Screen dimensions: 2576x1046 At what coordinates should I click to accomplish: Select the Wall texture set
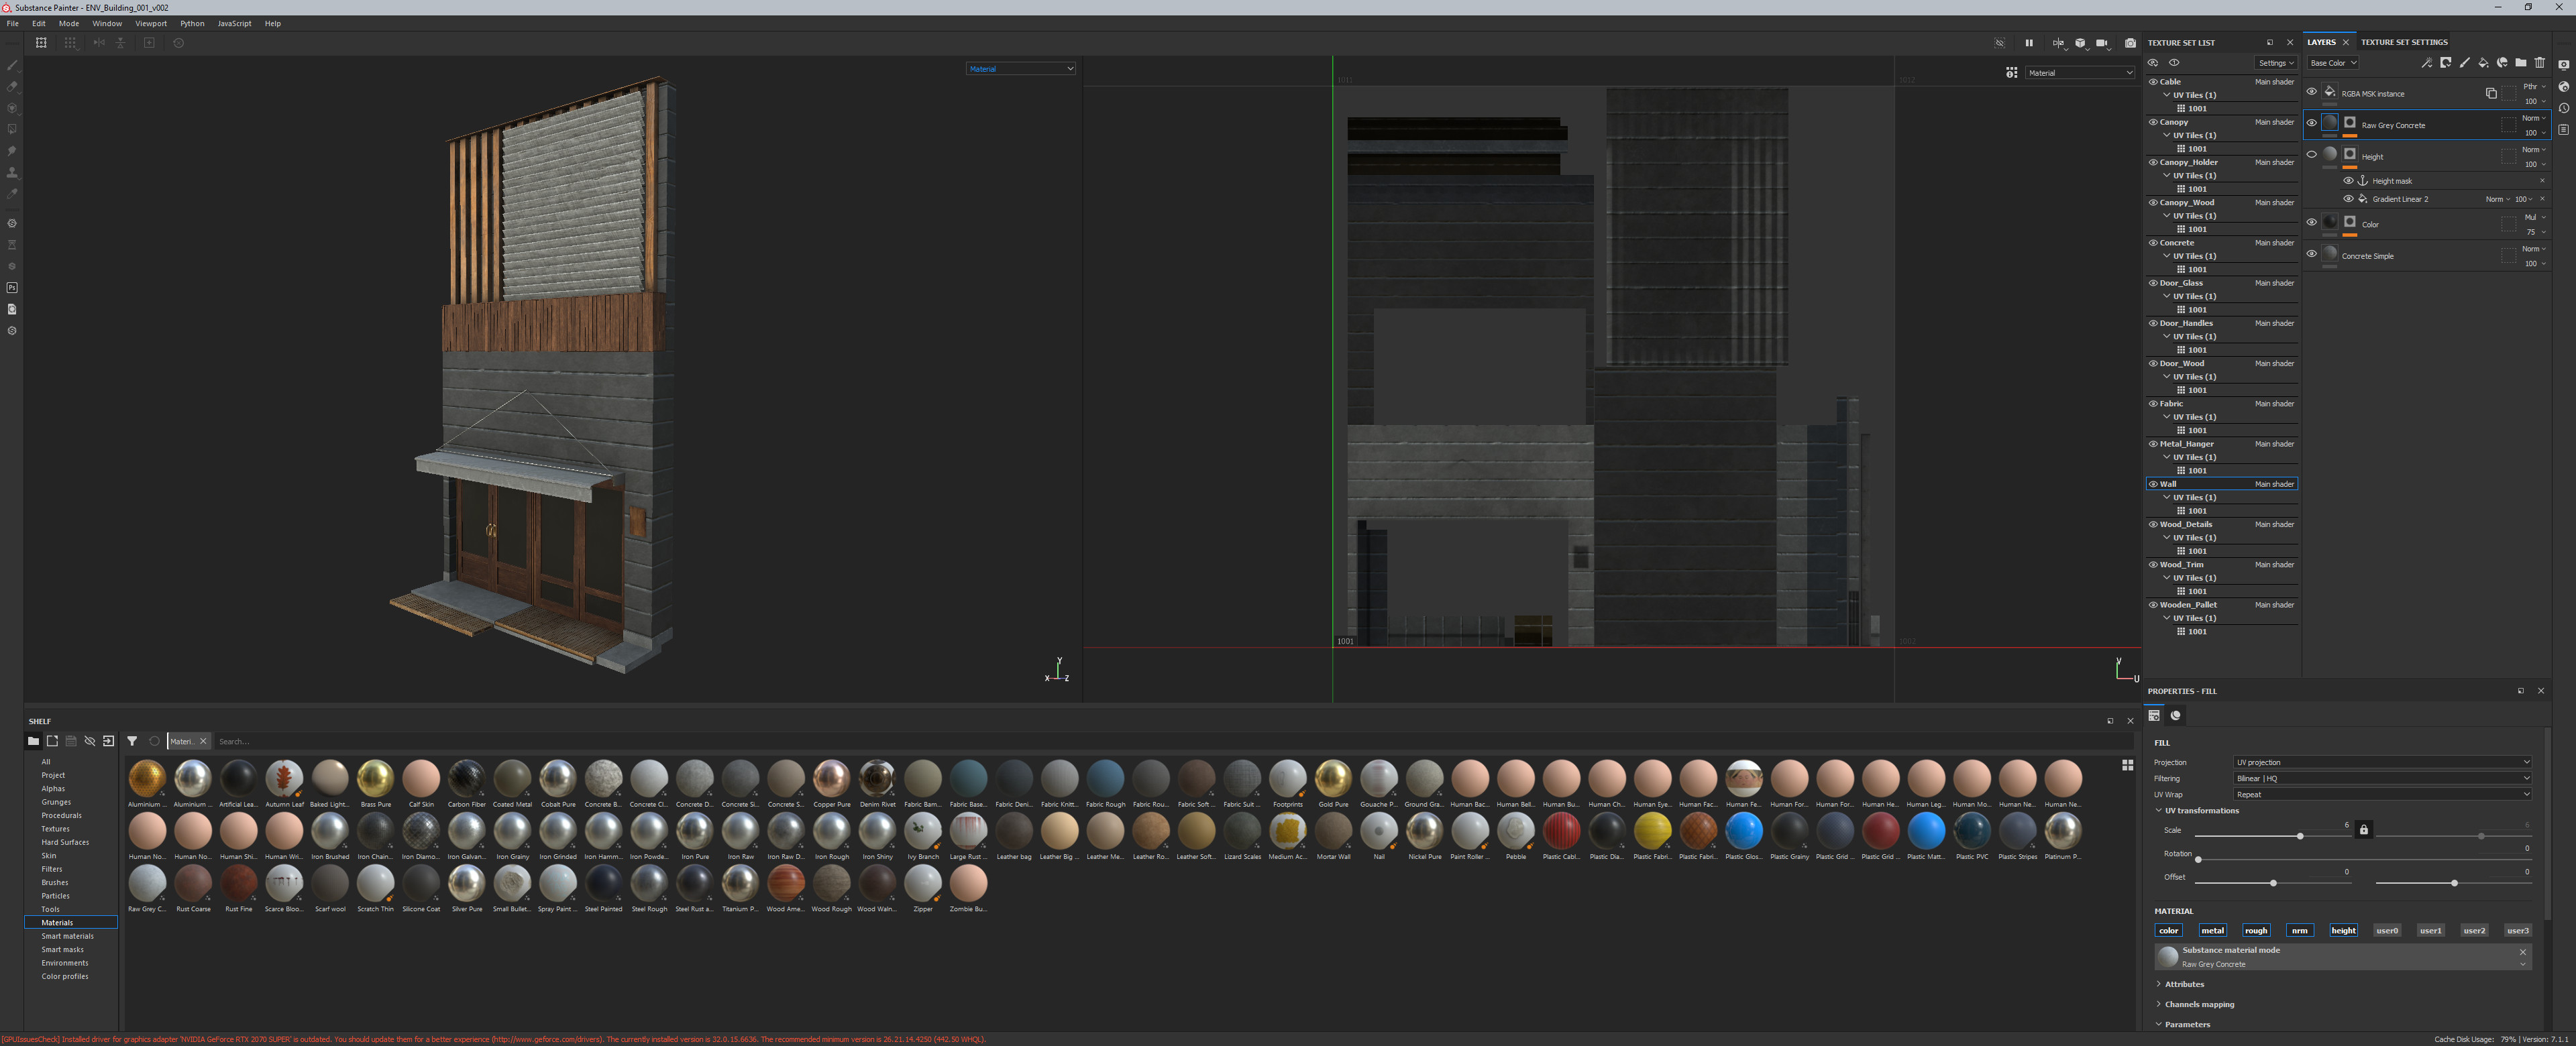coord(2222,484)
